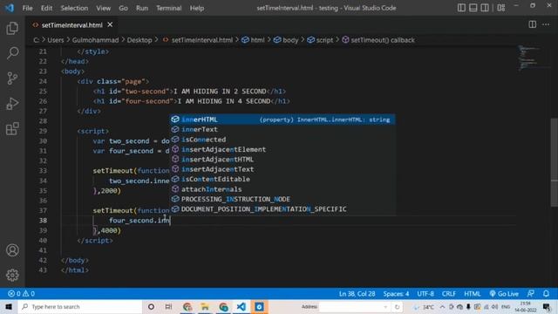Click the taskbar search box
This screenshot has height=314, width=558.
[79, 306]
